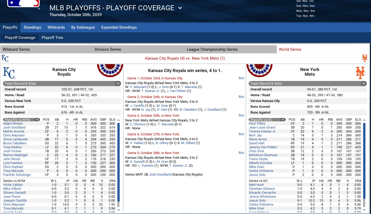Switch to the Standings tab
371x214 pixels.
32,27
